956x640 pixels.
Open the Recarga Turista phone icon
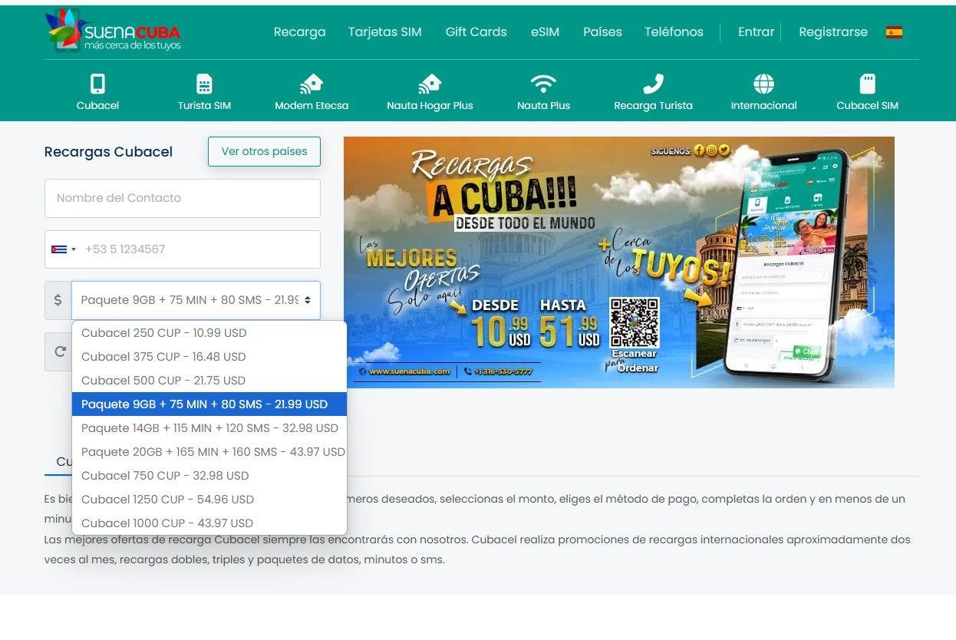pyautogui.click(x=653, y=84)
